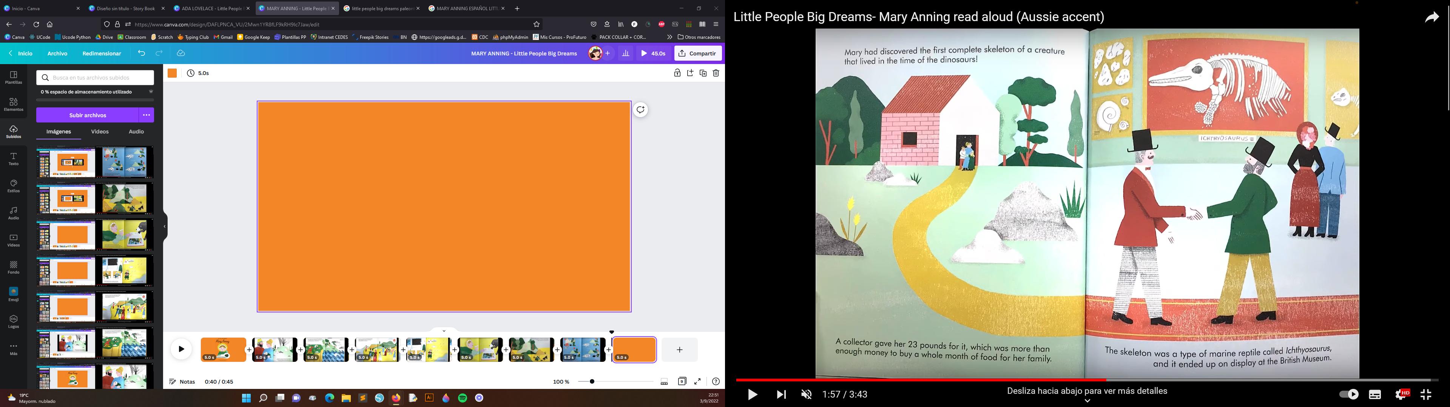Click the add page icon above the canvas
This screenshot has width=1450, height=407.
[x=690, y=73]
